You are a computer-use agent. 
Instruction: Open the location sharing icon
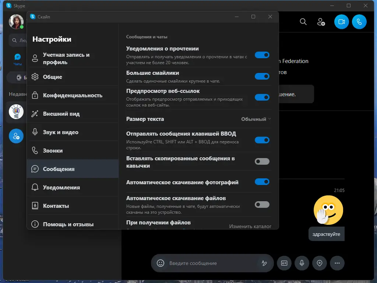click(319, 263)
